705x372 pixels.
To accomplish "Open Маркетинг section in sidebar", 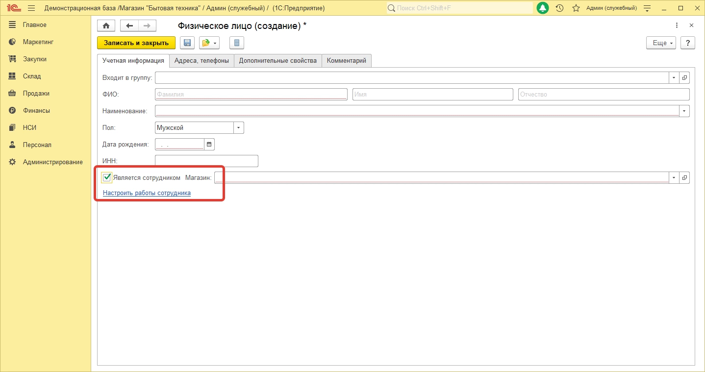I will [38, 42].
